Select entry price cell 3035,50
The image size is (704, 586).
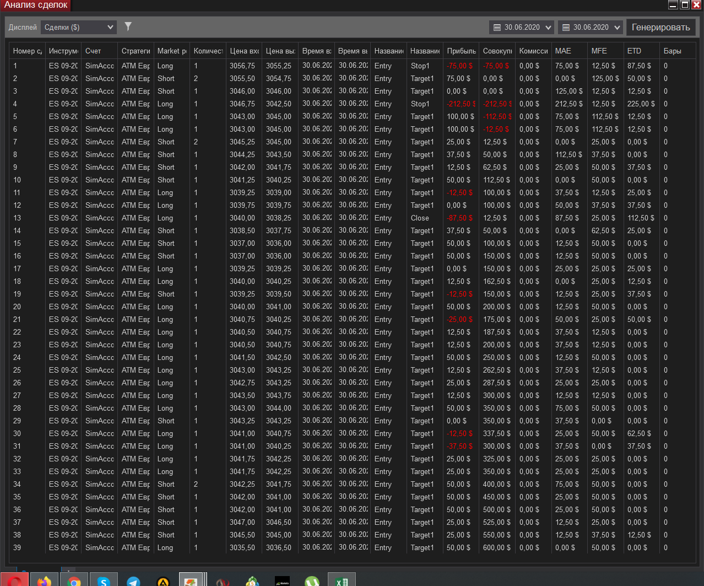point(242,547)
